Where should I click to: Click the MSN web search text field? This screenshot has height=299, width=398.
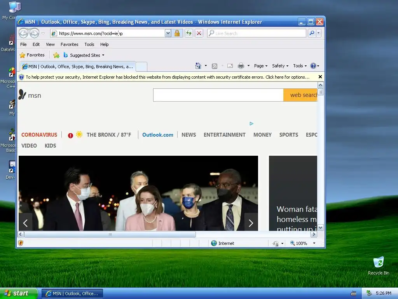coord(218,95)
